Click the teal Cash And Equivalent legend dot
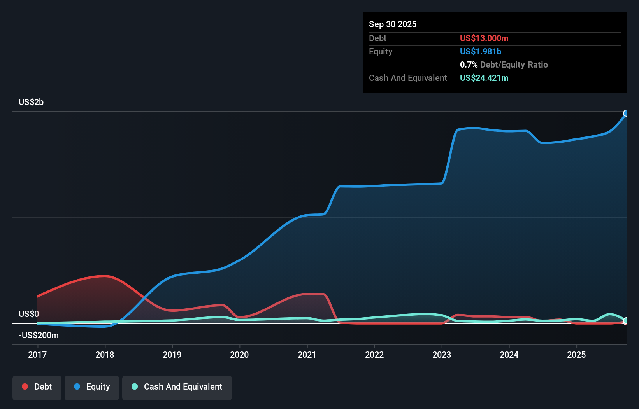 tap(134, 386)
